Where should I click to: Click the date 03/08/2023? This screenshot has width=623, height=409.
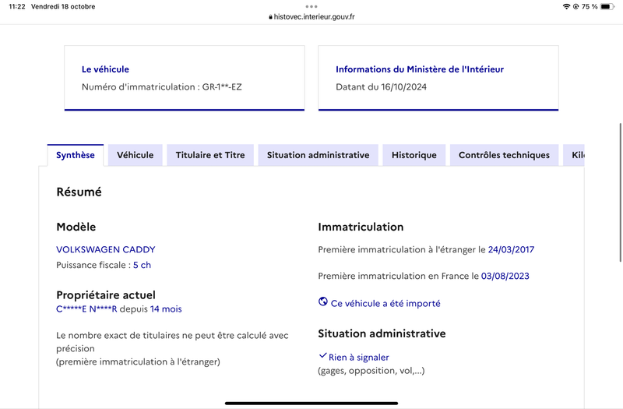point(505,276)
